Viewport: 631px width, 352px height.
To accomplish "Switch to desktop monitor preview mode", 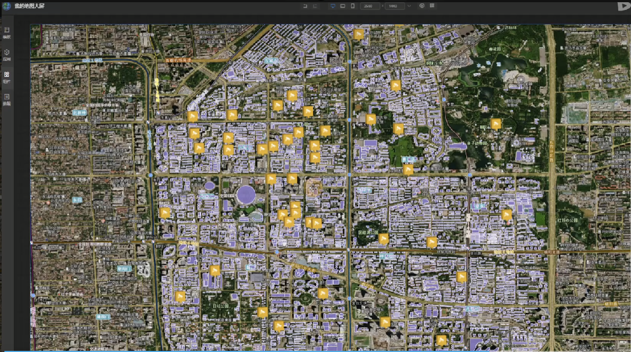I will (x=333, y=6).
